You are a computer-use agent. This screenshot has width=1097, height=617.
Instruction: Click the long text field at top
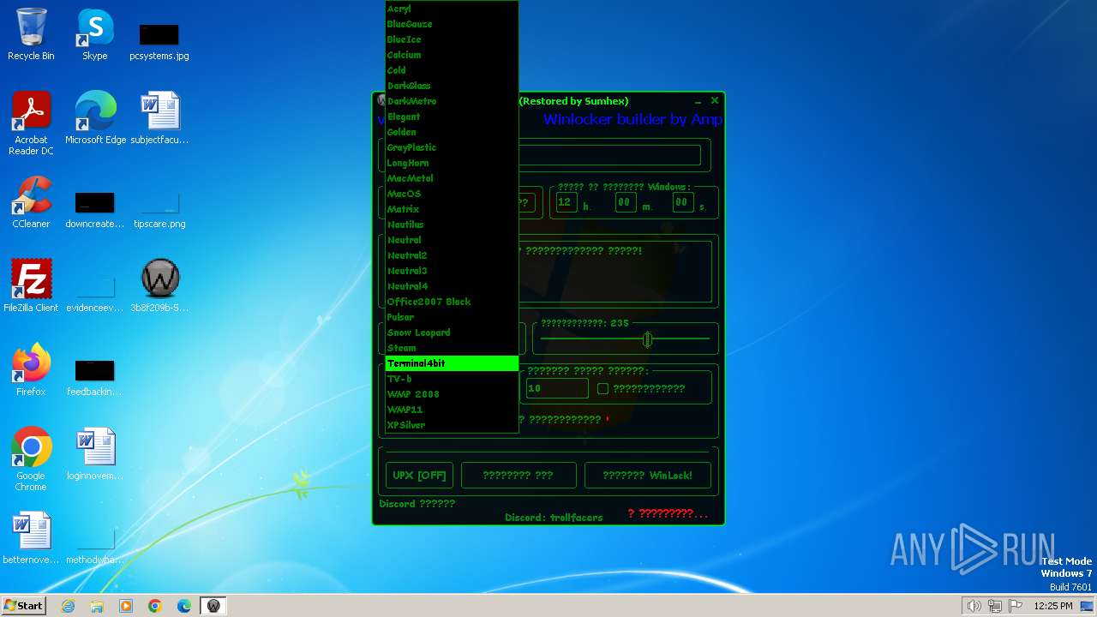pyautogui.click(x=609, y=155)
